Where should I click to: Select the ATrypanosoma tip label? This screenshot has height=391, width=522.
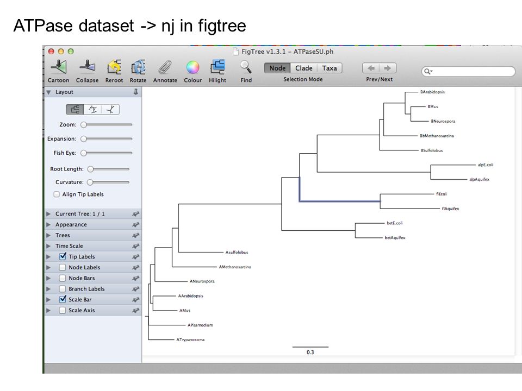(x=190, y=340)
